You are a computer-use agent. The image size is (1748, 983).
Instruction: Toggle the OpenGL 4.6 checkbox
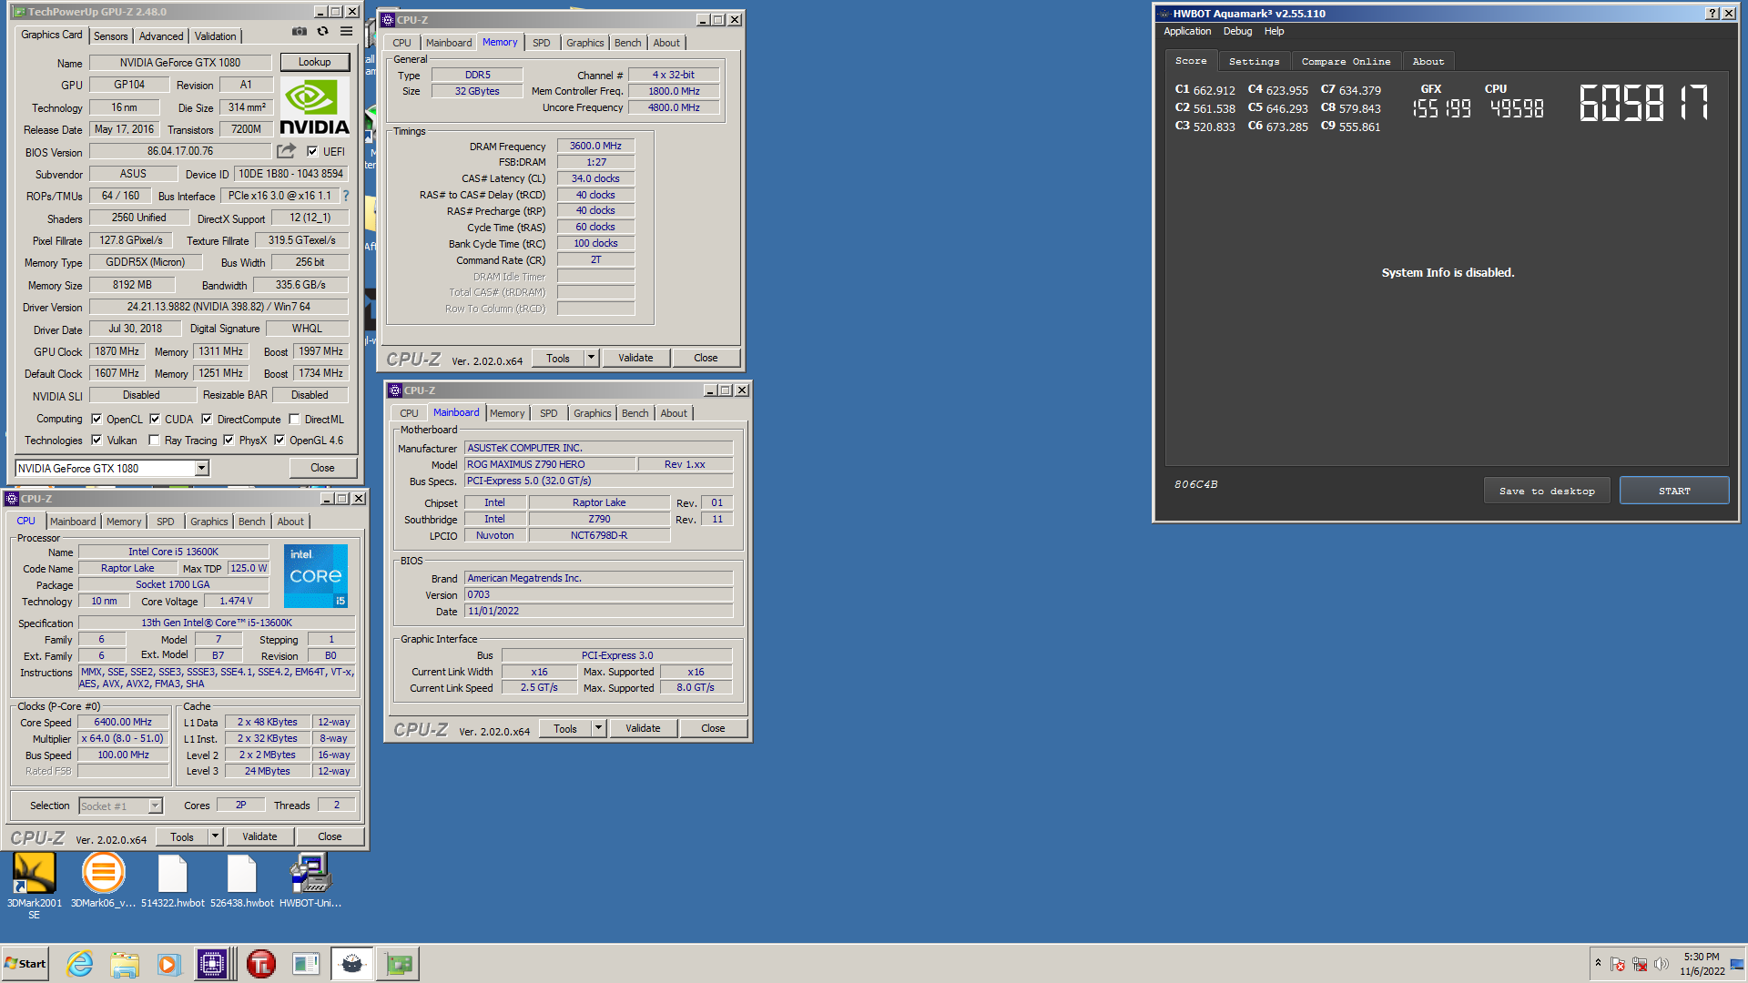click(279, 441)
